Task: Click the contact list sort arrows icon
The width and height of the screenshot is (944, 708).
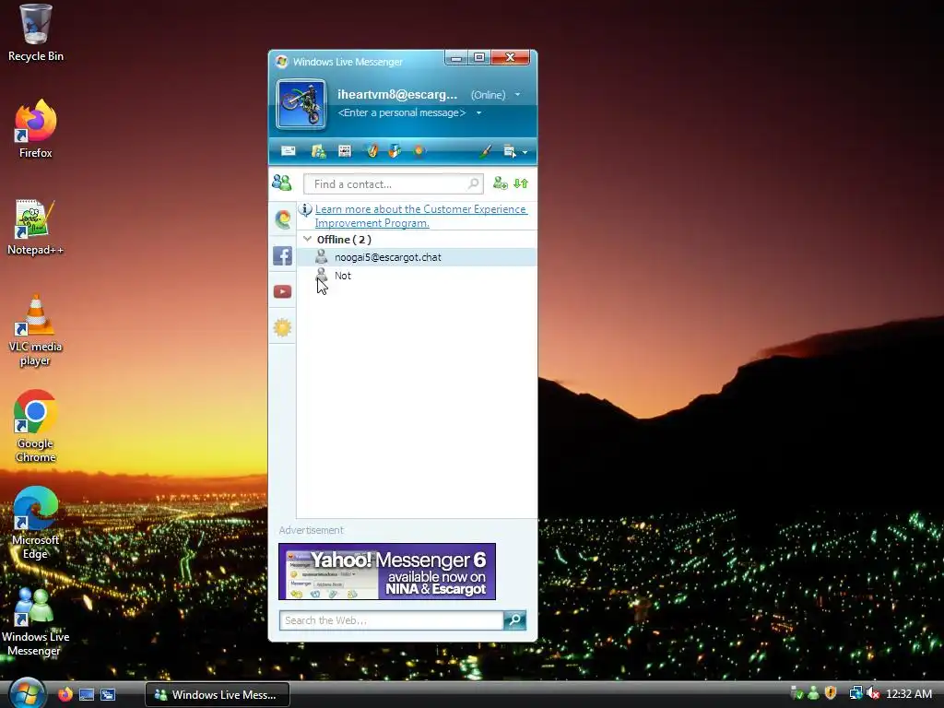Action: (521, 183)
